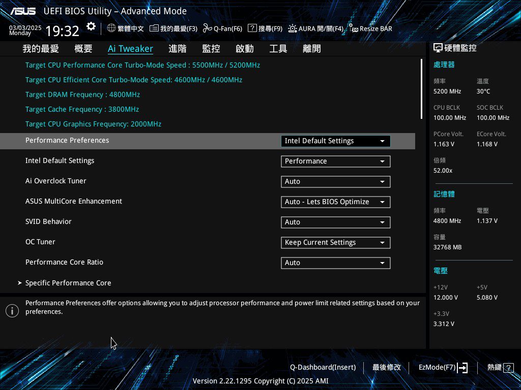Click EzMode(F7) text button
Image resolution: width=521 pixels, height=390 pixels.
pos(437,368)
